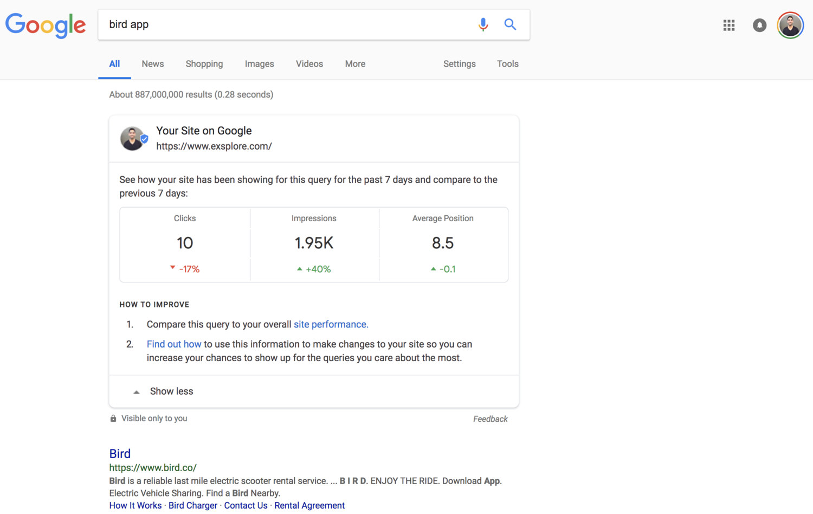Image resolution: width=813 pixels, height=514 pixels.
Task: Click the HOW TO IMPROVE heading
Action: click(154, 305)
